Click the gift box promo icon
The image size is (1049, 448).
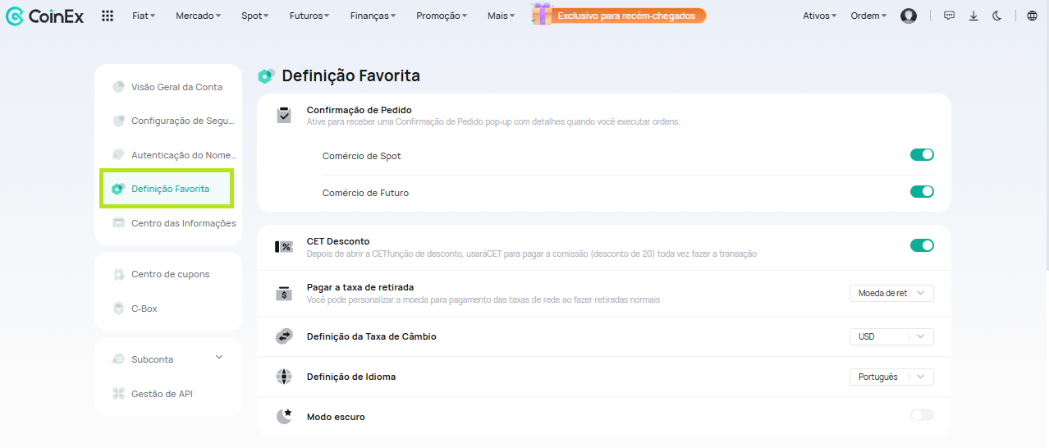(542, 14)
